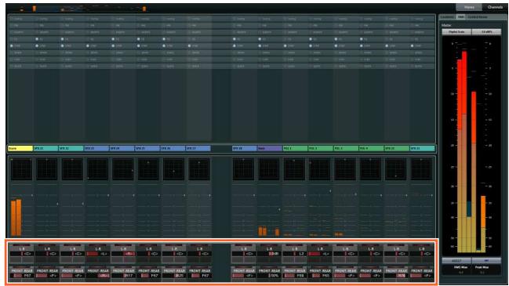
Task: Switch to the Meter tab
Action: pyautogui.click(x=469, y=7)
